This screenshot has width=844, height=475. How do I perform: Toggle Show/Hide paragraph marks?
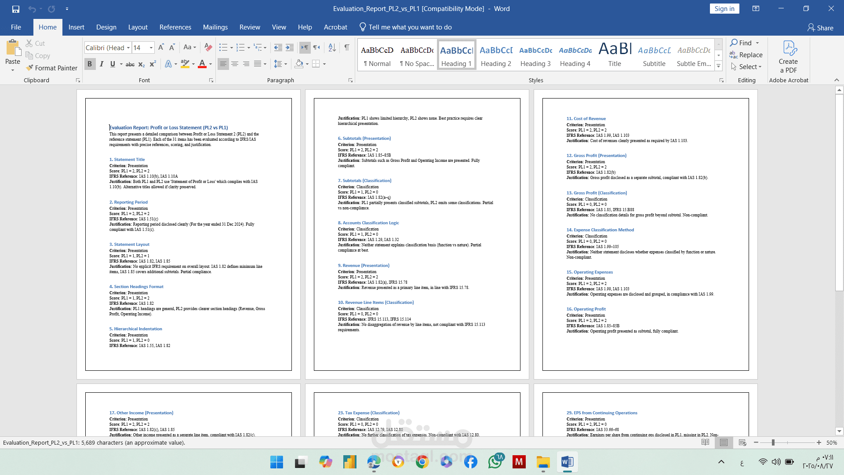click(347, 47)
